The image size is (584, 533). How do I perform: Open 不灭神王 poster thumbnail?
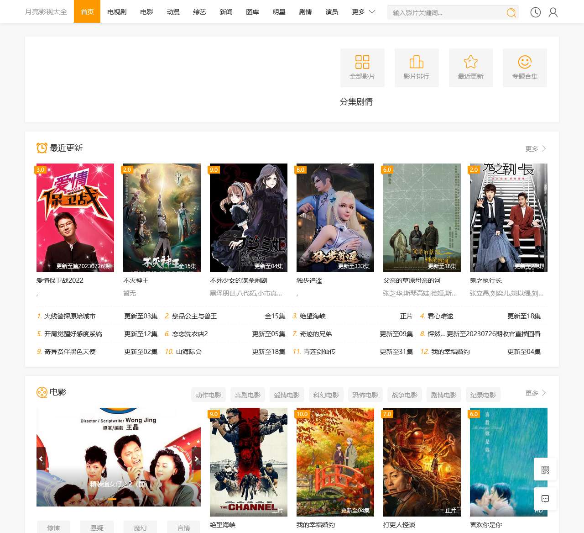pos(162,218)
